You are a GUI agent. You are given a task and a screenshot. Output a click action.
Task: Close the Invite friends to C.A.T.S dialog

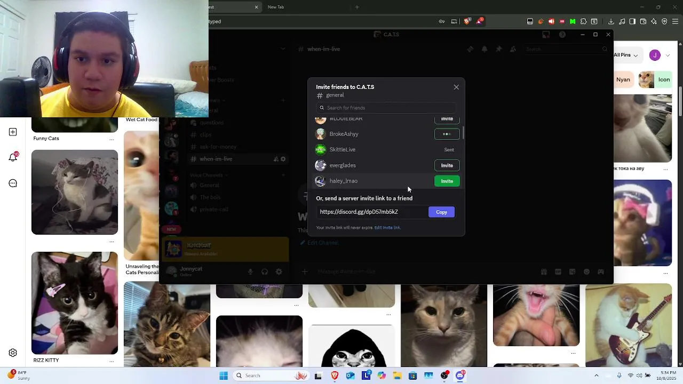pos(456,87)
